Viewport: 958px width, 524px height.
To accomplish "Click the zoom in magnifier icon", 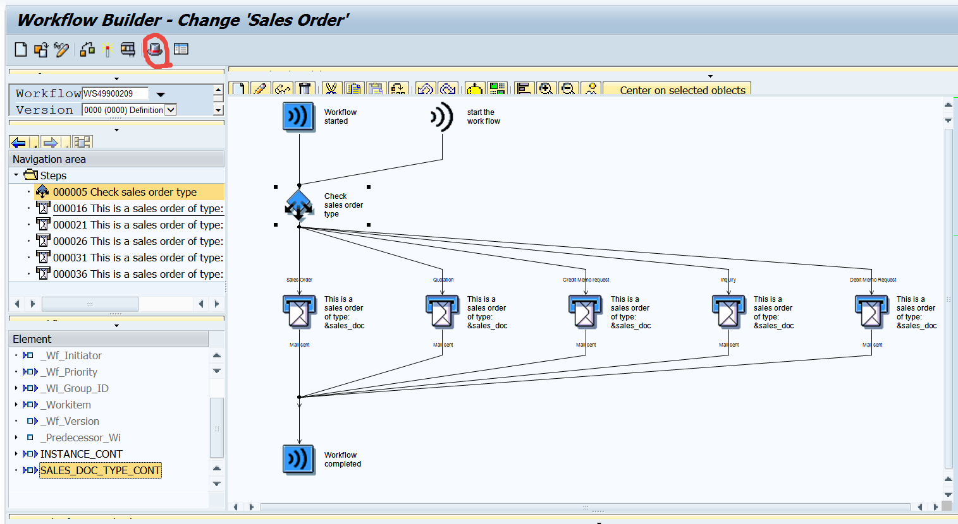I will 546,89.
